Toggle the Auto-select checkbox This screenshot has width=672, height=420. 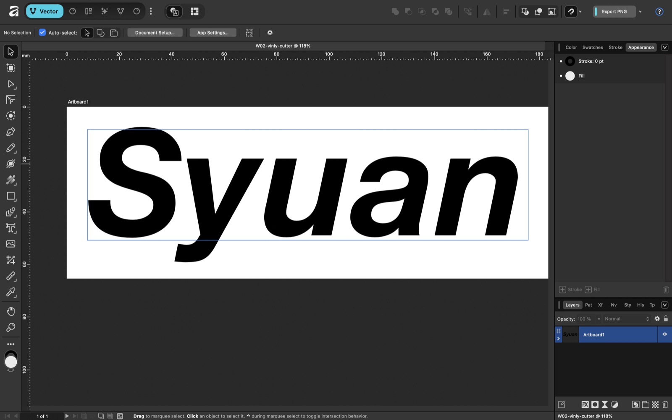[x=42, y=32]
